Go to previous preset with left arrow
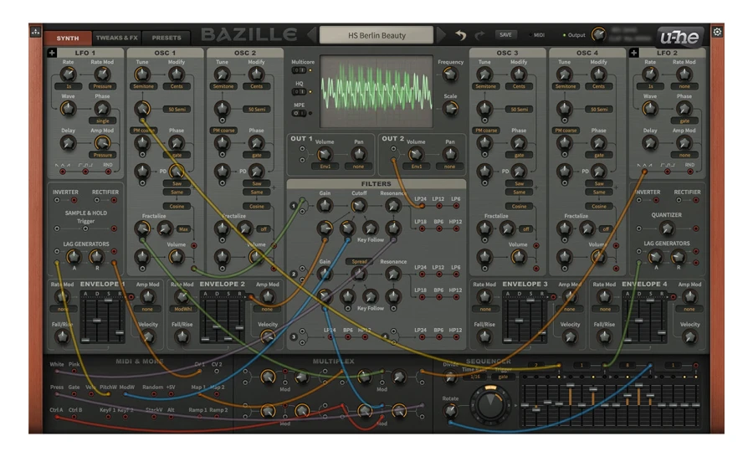 (312, 35)
